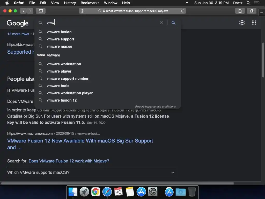Viewport: 265px width, 199px height.
Task: Open the Bookmarks menu
Action: coord(90,3)
